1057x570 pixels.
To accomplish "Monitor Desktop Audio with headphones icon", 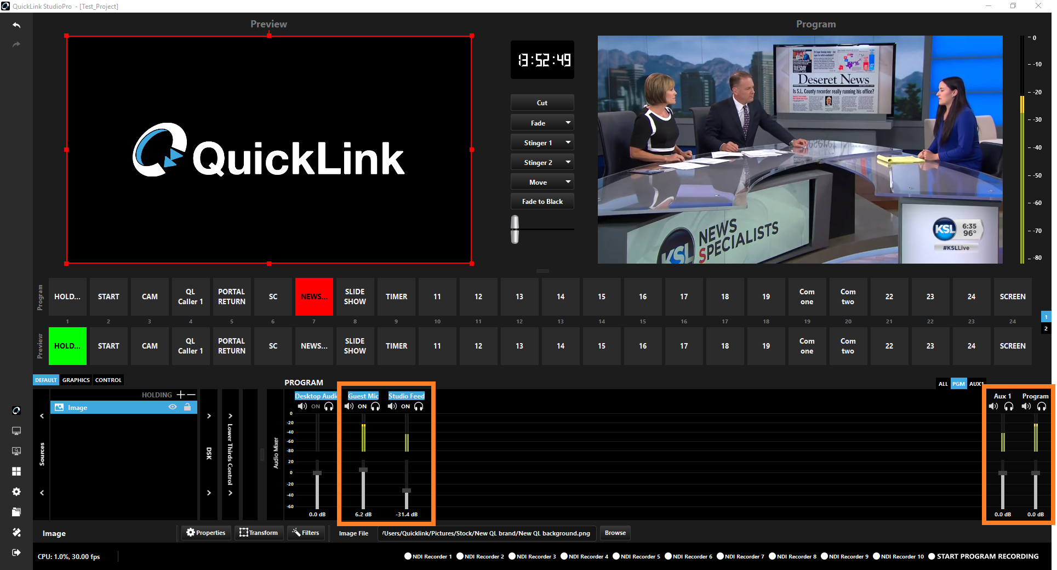I will point(329,407).
